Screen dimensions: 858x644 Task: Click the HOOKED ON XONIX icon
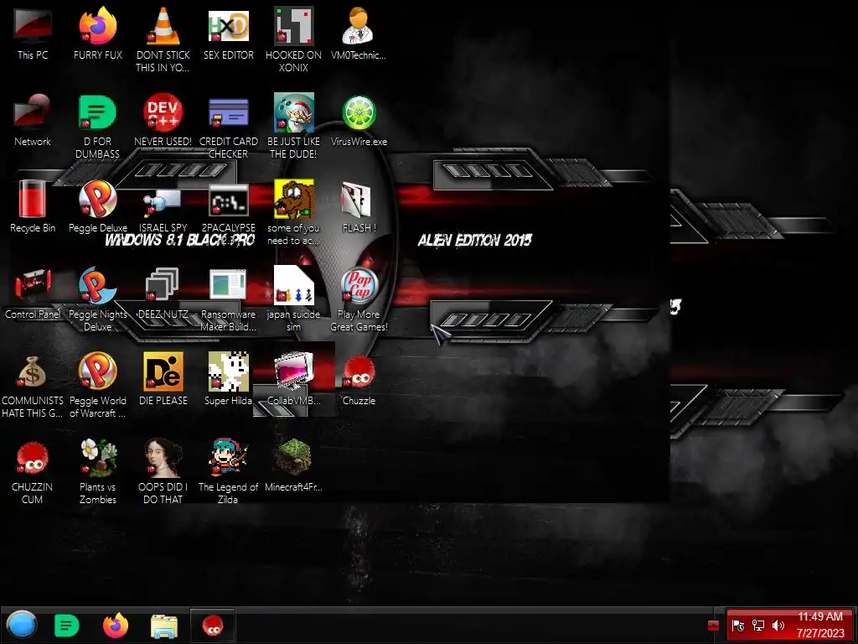point(293,39)
